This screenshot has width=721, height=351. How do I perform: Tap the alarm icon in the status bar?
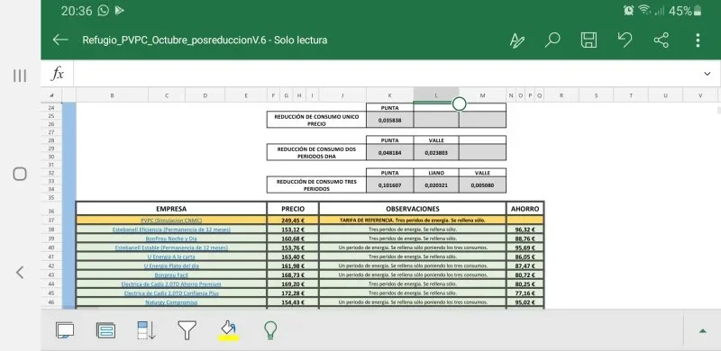(x=628, y=11)
